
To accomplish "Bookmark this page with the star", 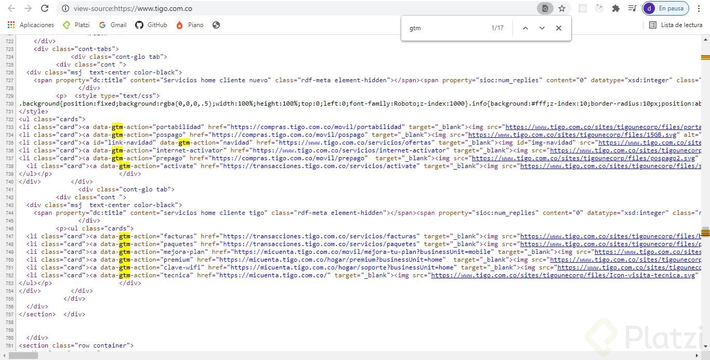I will pos(562,8).
